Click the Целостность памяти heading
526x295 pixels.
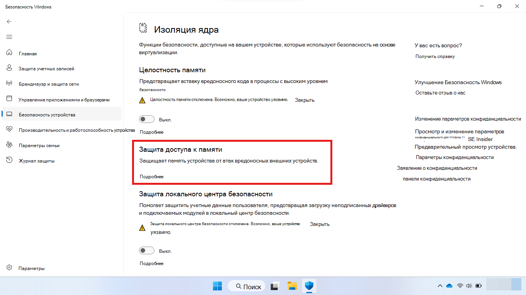coord(172,70)
